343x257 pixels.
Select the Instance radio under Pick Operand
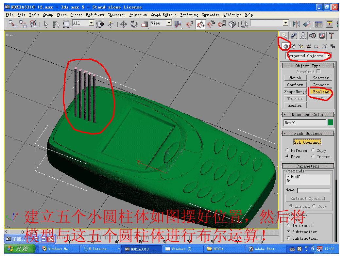pos(313,156)
